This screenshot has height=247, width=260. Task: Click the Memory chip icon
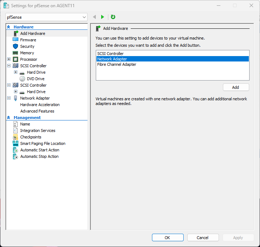click(15, 53)
